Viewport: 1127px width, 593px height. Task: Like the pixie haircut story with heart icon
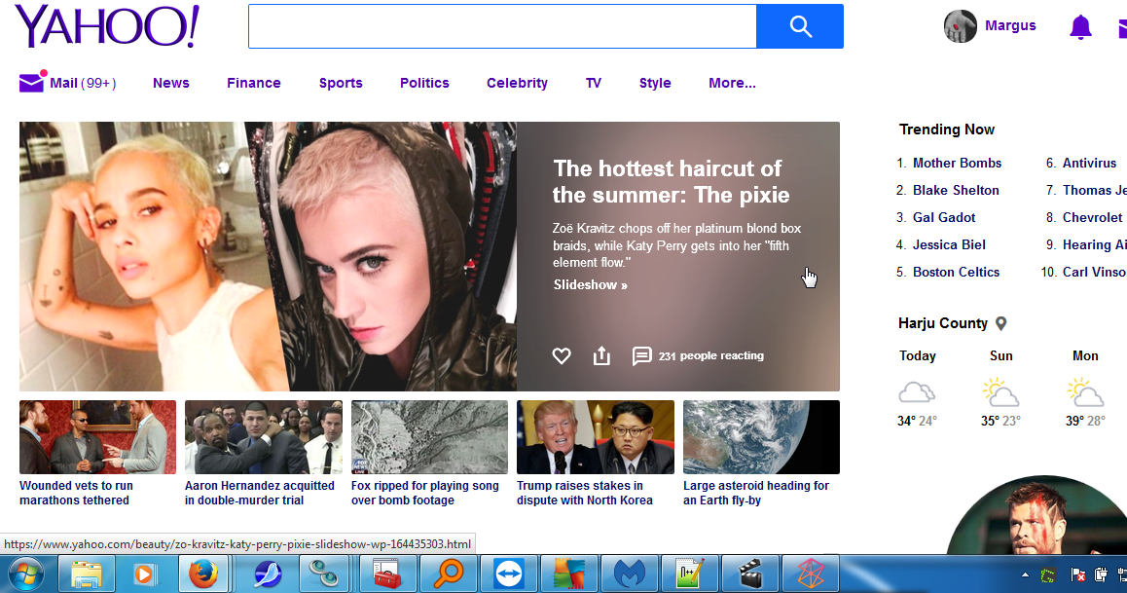click(x=562, y=355)
